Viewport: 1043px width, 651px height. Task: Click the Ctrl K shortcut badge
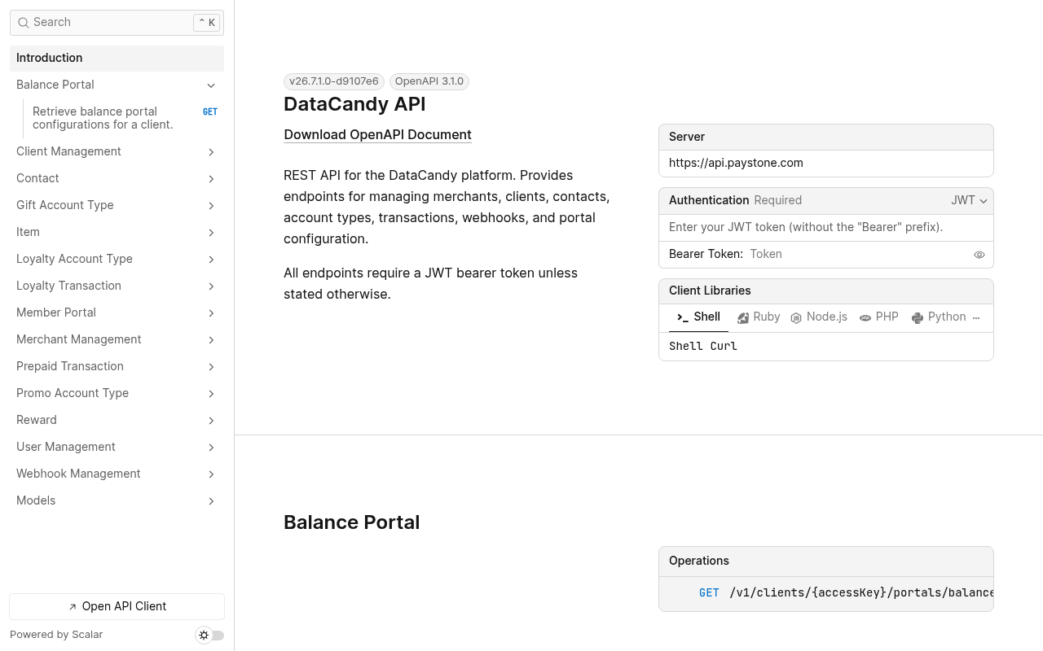206,23
